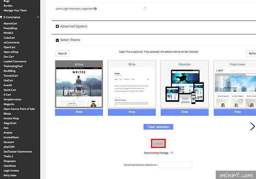Open Logic Invoice in the sidebar
This screenshot has height=179, width=256.
coord(11,171)
